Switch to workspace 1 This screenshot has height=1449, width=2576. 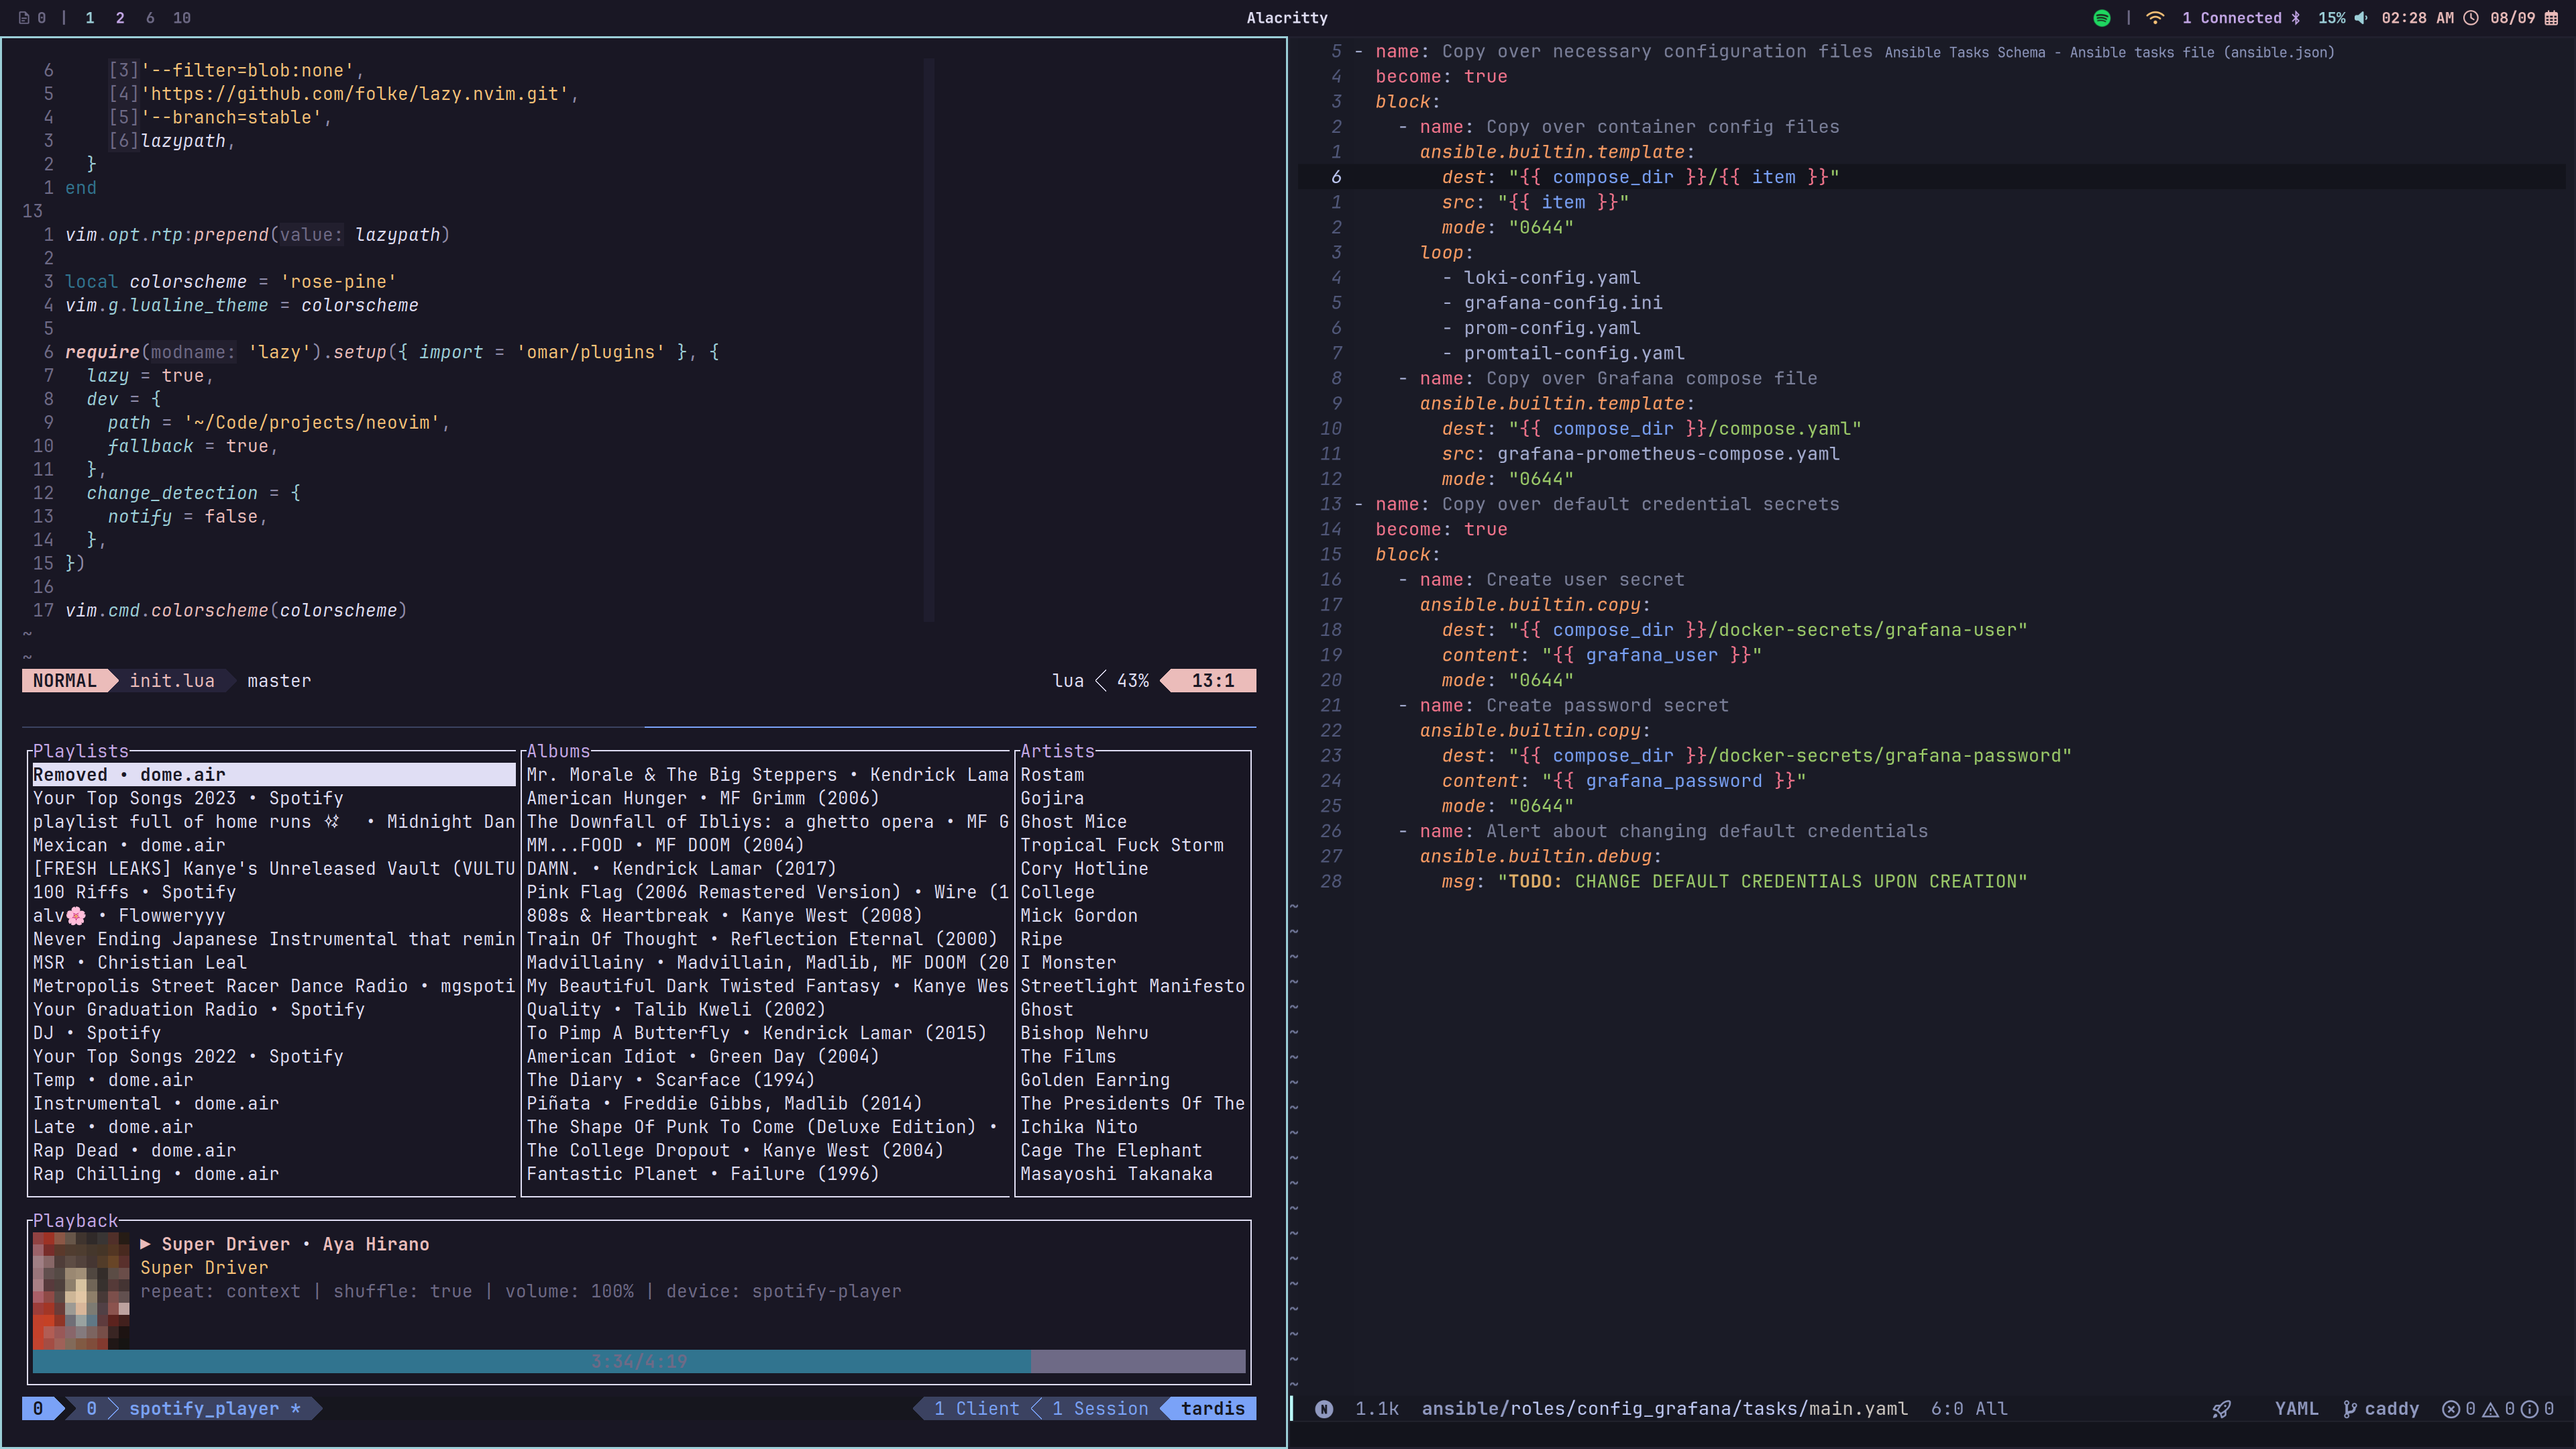[x=90, y=18]
